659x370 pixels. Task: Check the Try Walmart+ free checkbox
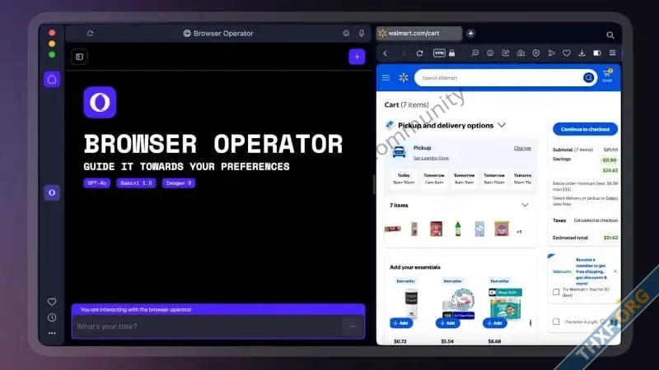556,292
